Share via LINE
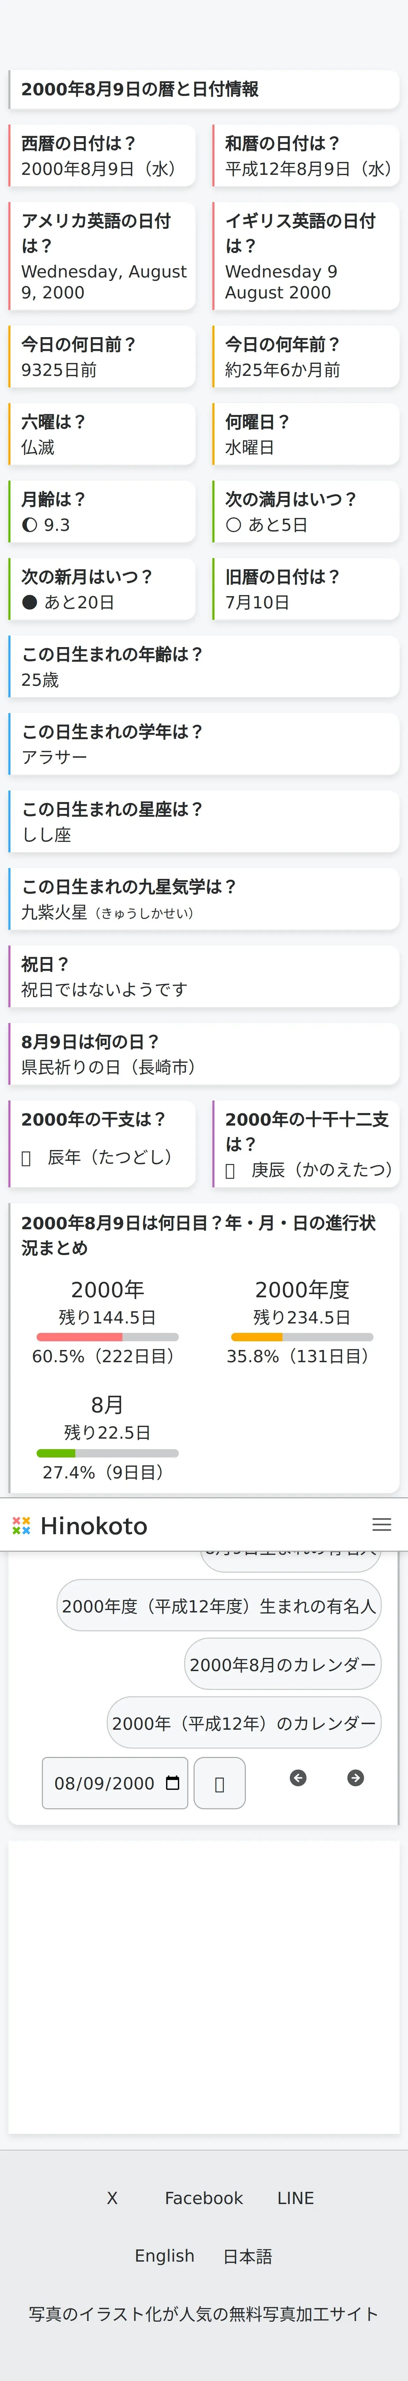 pos(295,2198)
